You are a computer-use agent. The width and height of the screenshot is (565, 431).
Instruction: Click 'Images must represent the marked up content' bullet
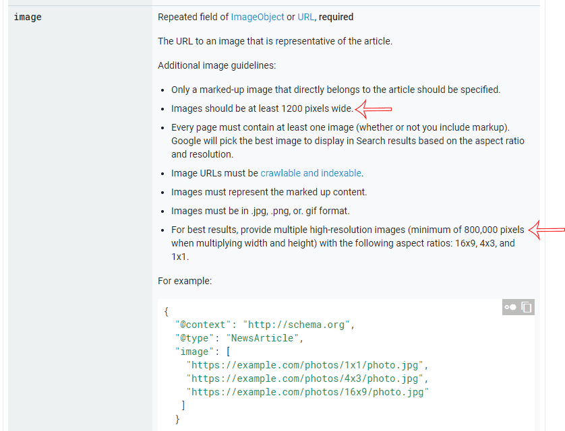click(269, 192)
